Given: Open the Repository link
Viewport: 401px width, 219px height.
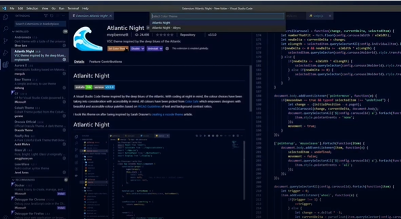Looking at the screenshot, I should 188,35.
